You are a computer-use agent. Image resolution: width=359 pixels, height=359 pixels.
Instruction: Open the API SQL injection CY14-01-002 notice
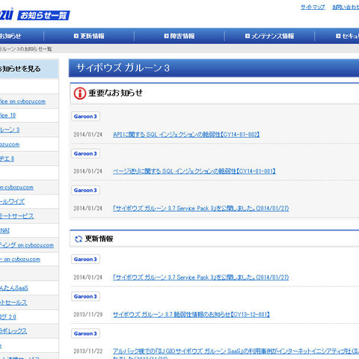[186, 135]
